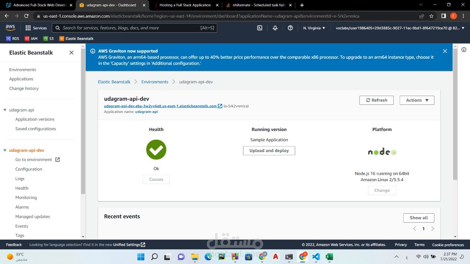Open IAM bookmark in favorites bar
The image size is (470, 264).
31,38
